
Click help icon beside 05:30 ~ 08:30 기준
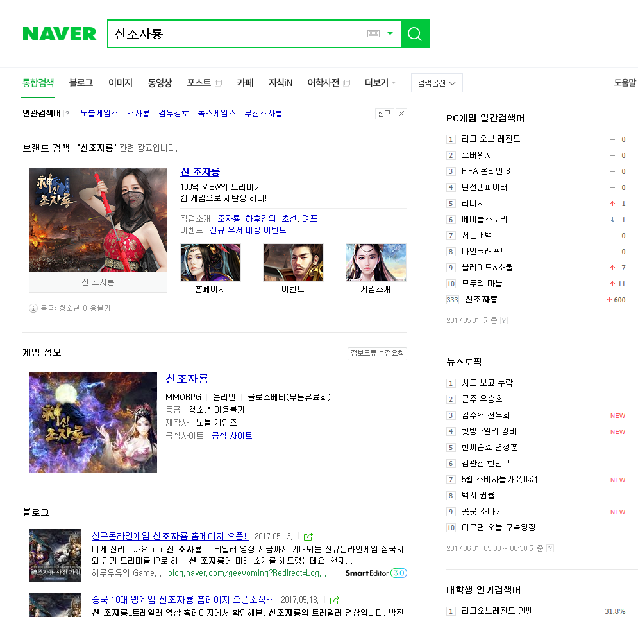pos(550,548)
